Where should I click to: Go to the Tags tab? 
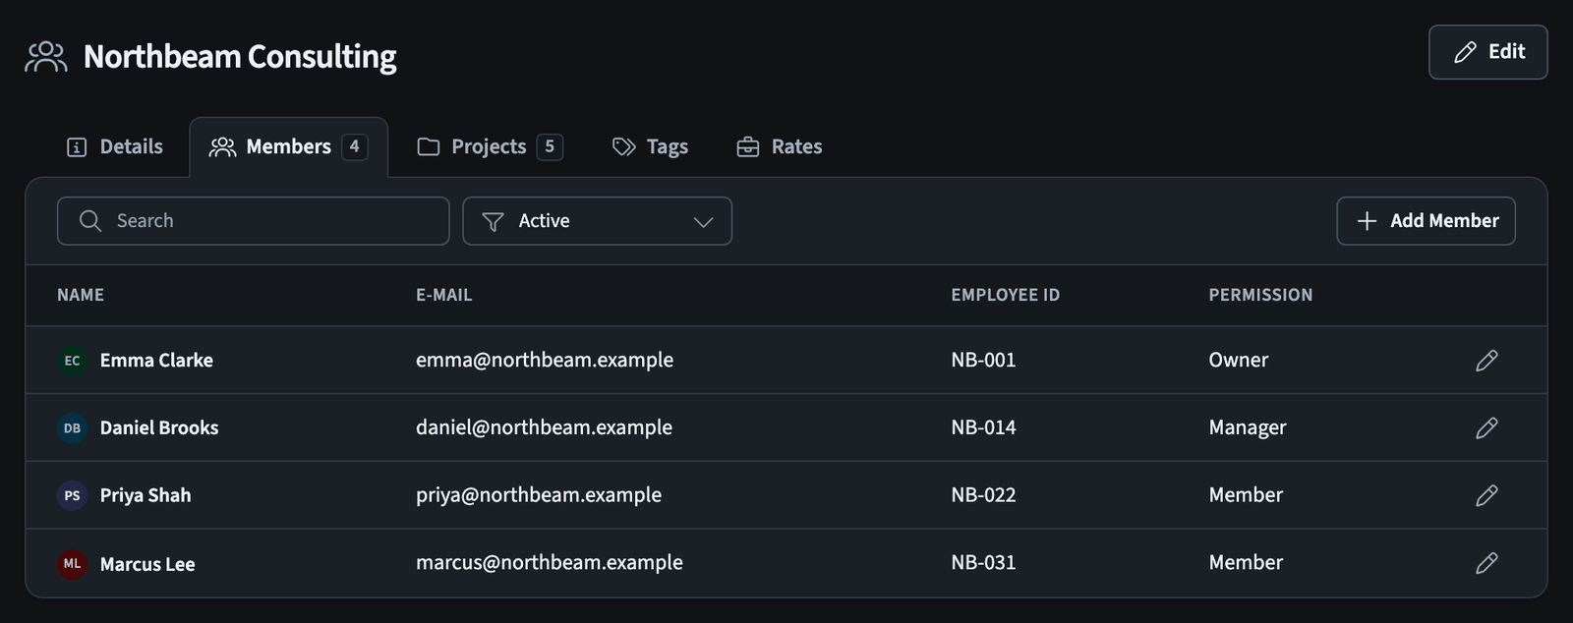(x=650, y=147)
